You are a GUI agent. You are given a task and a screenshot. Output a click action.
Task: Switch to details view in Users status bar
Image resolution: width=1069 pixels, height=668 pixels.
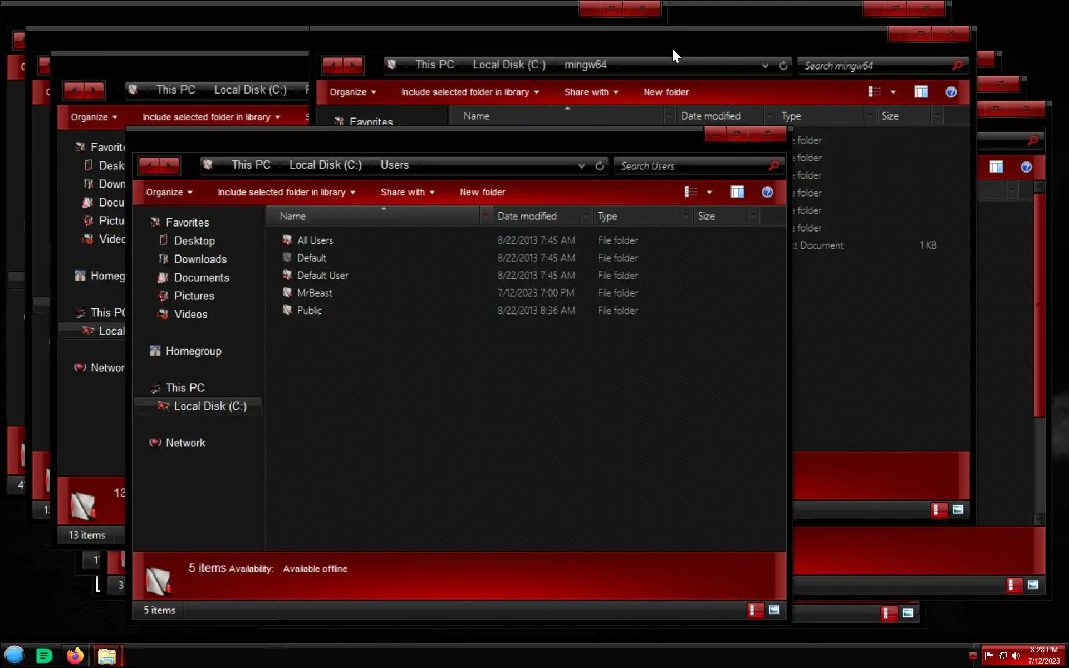click(755, 610)
